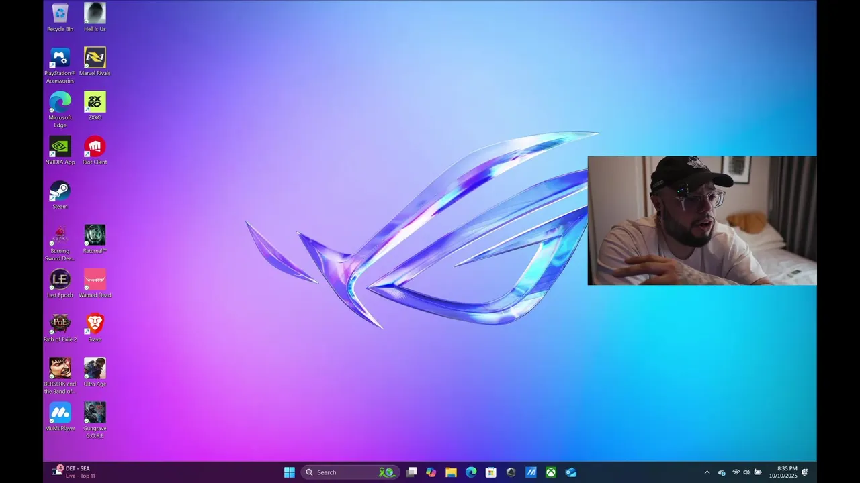860x483 pixels.
Task: Open the Xbox app from the taskbar
Action: pos(551,472)
